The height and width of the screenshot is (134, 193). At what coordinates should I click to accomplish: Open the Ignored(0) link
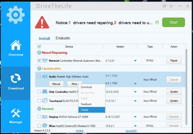point(131,131)
